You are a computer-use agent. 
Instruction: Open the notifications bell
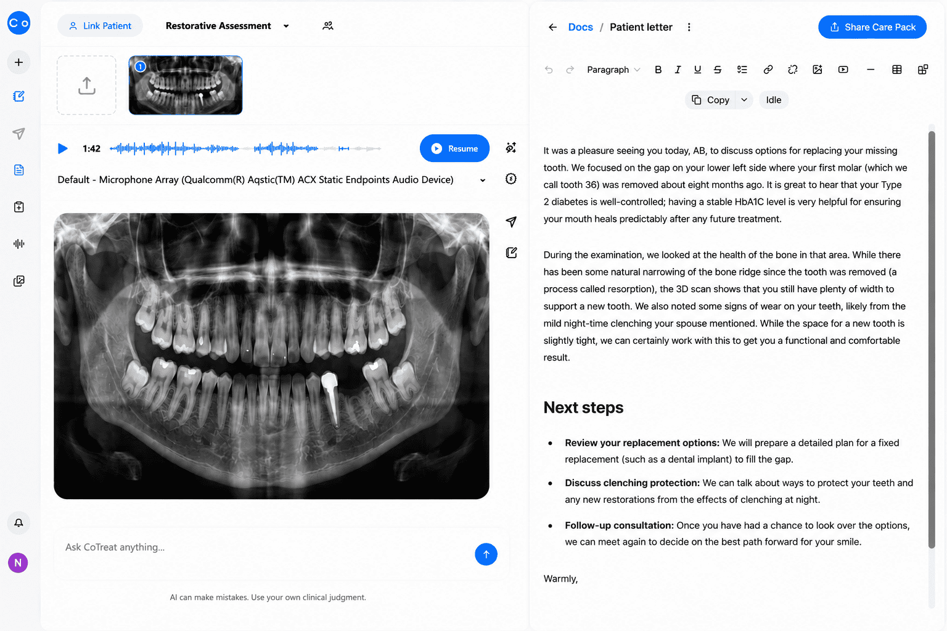pos(18,523)
